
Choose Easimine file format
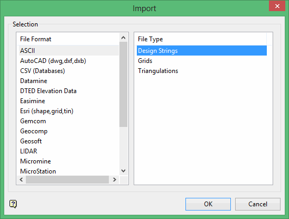point(69,101)
